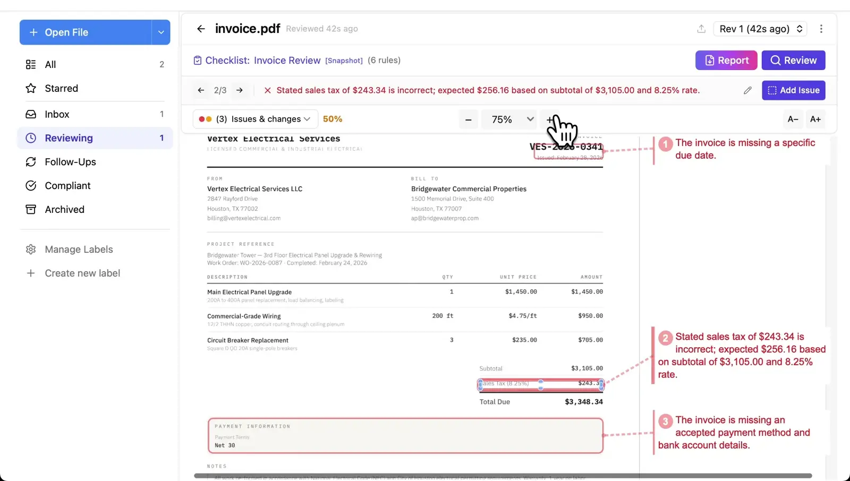Click the share/export icon next to Rev 1
850x481 pixels.
pyautogui.click(x=701, y=29)
